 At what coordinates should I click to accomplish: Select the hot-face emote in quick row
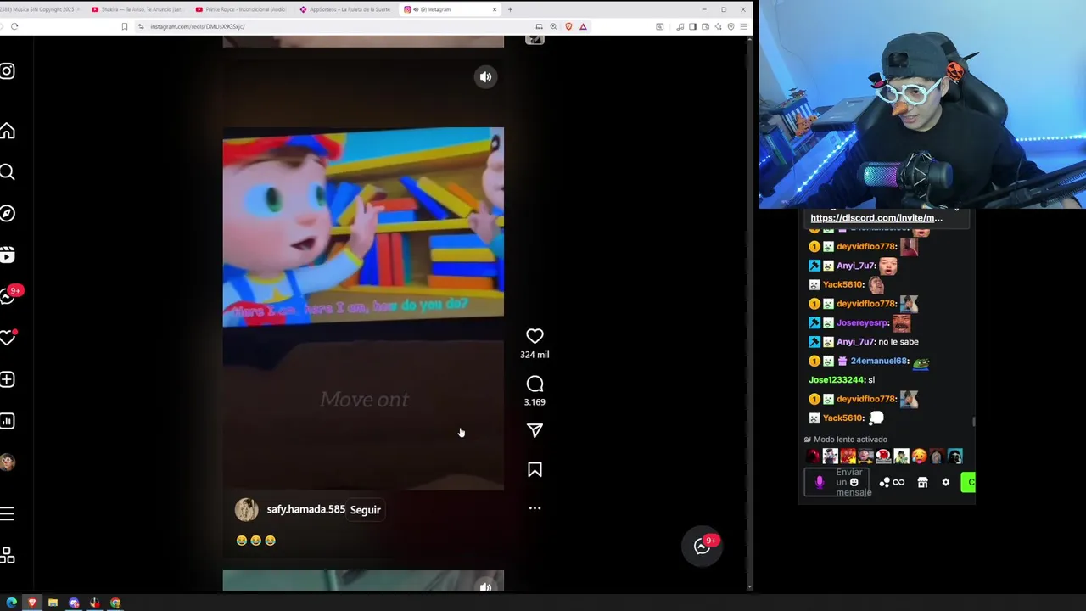tap(919, 457)
